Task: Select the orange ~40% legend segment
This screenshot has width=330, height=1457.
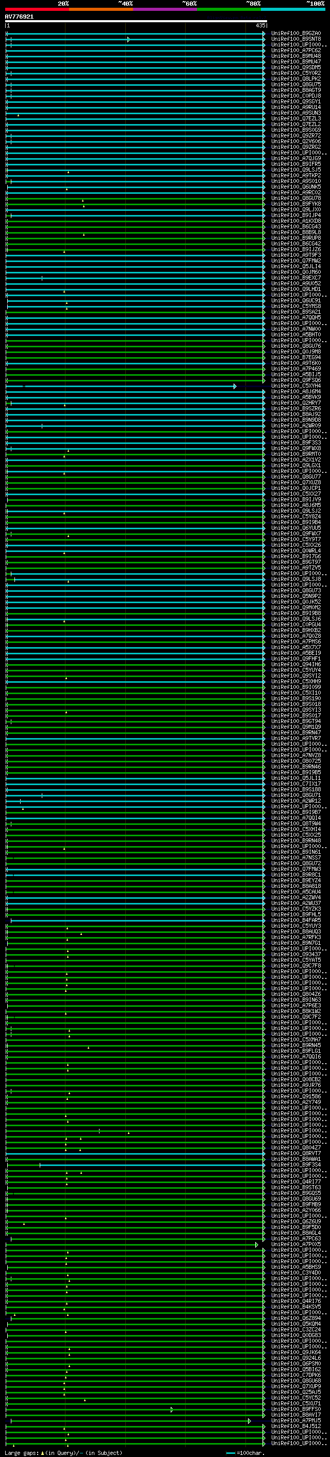Action: tap(101, 9)
